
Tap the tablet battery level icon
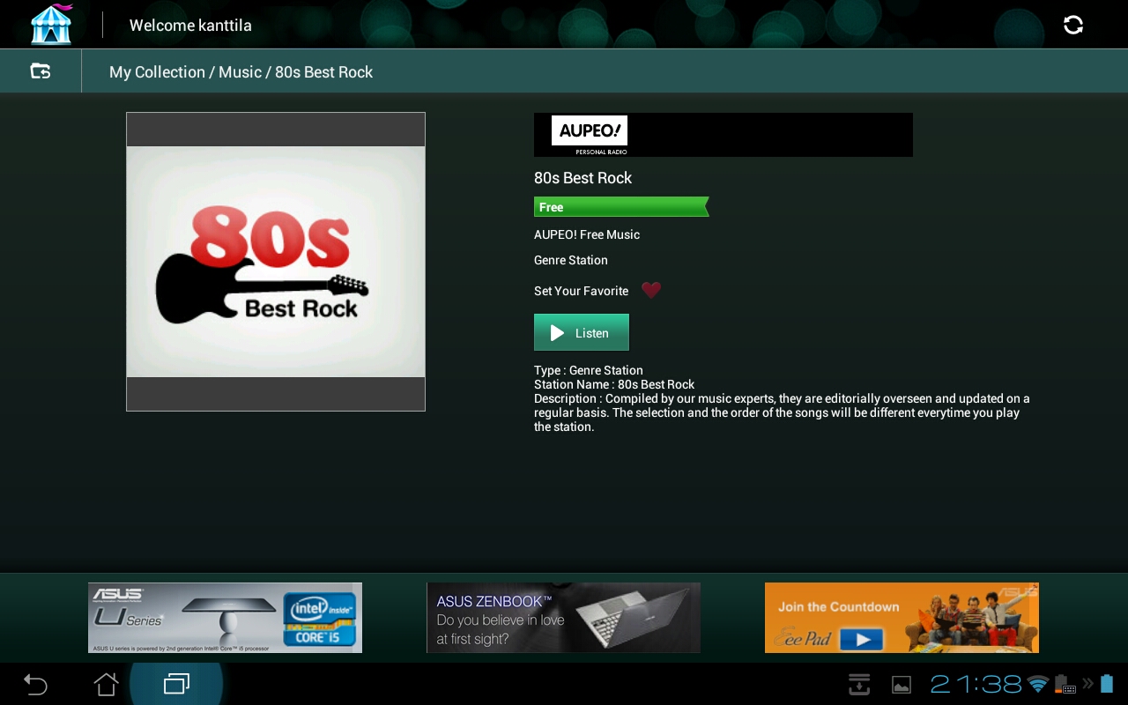pyautogui.click(x=1107, y=684)
